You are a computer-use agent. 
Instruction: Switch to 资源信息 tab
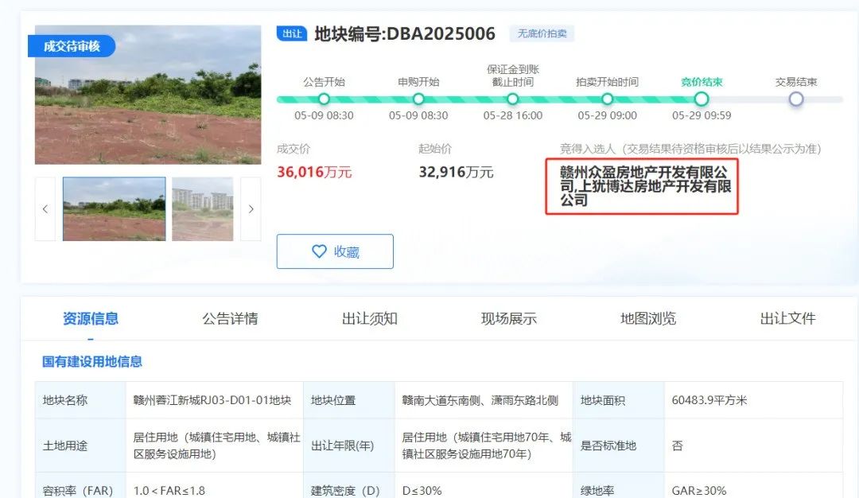(91, 319)
